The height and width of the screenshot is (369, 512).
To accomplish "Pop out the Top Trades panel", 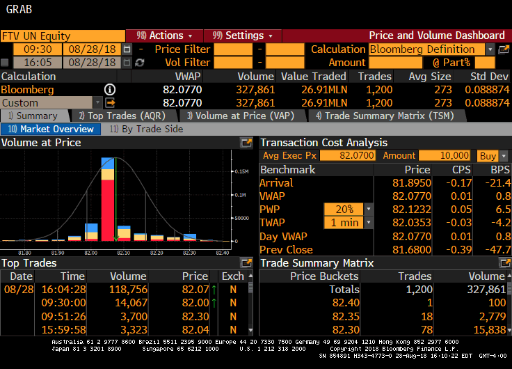I will (x=246, y=263).
